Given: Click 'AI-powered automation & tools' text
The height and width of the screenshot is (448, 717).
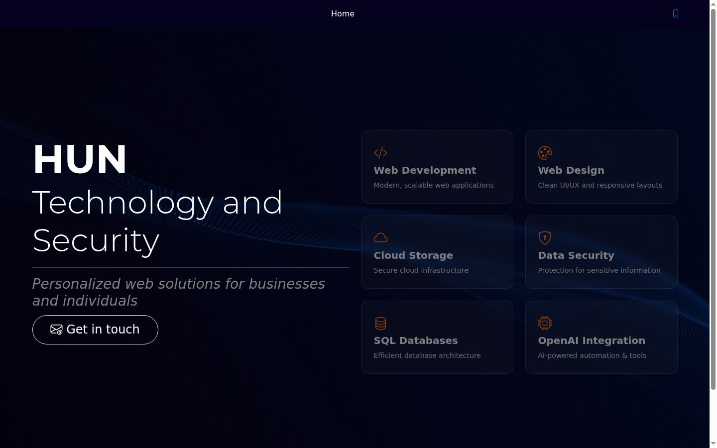Looking at the screenshot, I should (x=592, y=355).
